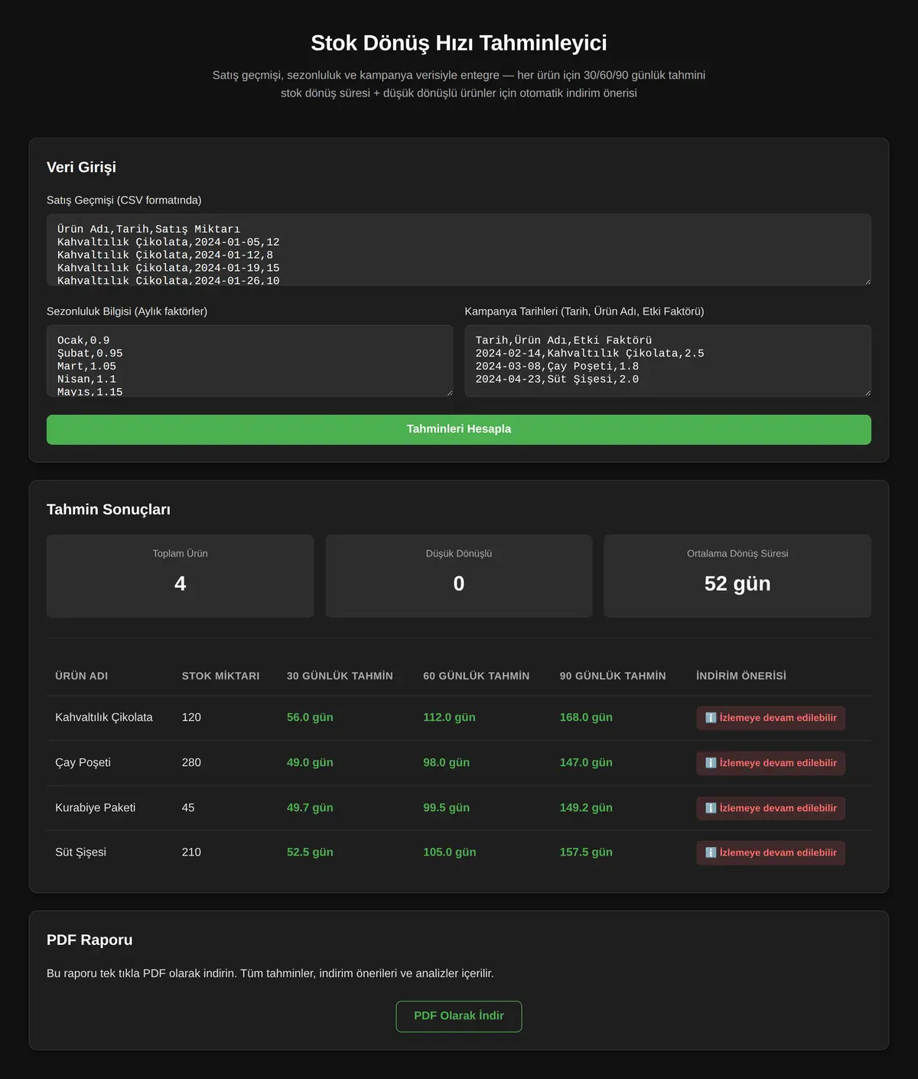
Task: Click the resize handle of seasonality textarea
Action: [x=448, y=393]
